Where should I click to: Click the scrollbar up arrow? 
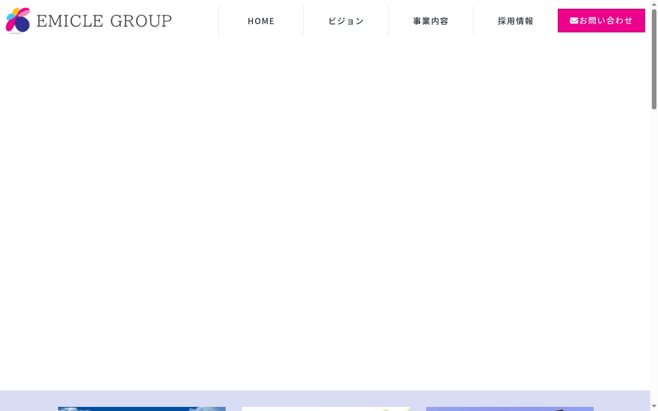(x=654, y=4)
